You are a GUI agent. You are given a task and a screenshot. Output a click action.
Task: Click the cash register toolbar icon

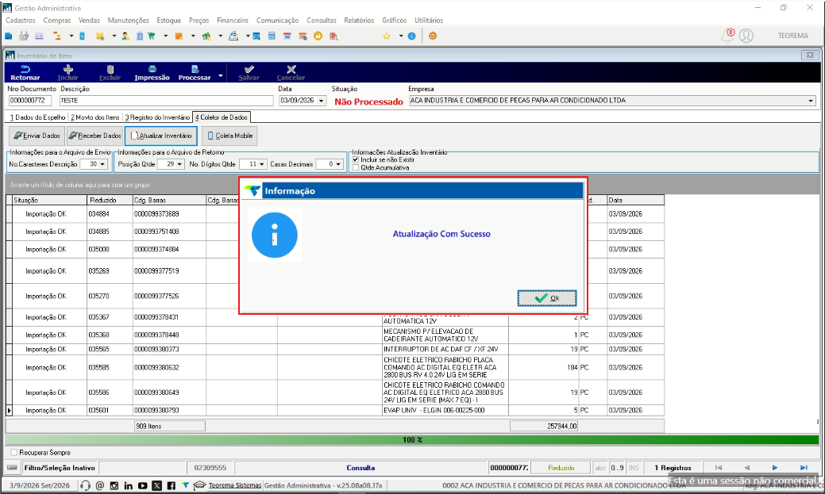tap(233, 36)
